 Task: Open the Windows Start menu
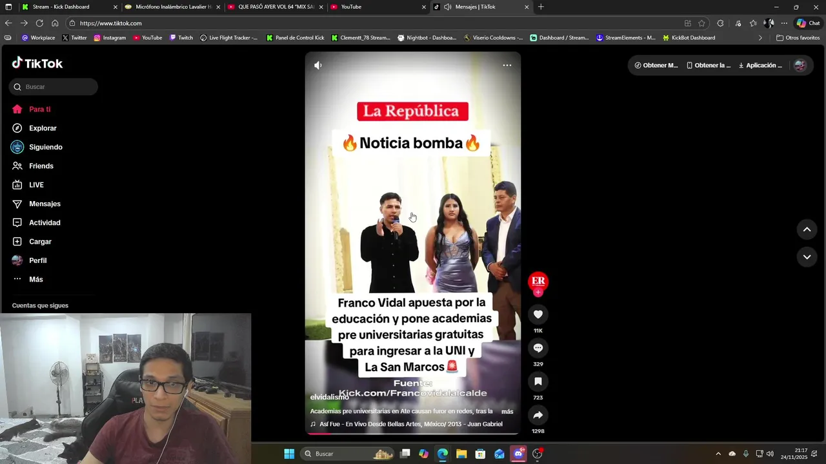[289, 454]
